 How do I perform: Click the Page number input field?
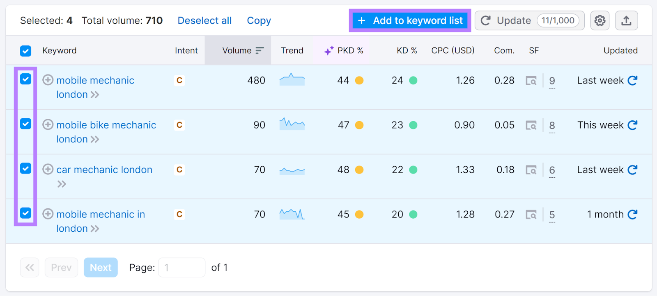pos(181,268)
